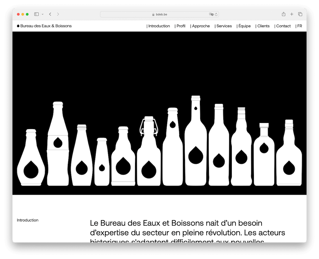The height and width of the screenshot is (259, 319).
Task: Navigate to the Équipe section
Action: pos(244,26)
